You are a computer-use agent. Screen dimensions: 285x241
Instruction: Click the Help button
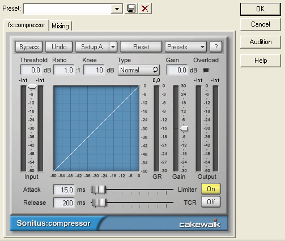coord(261,61)
